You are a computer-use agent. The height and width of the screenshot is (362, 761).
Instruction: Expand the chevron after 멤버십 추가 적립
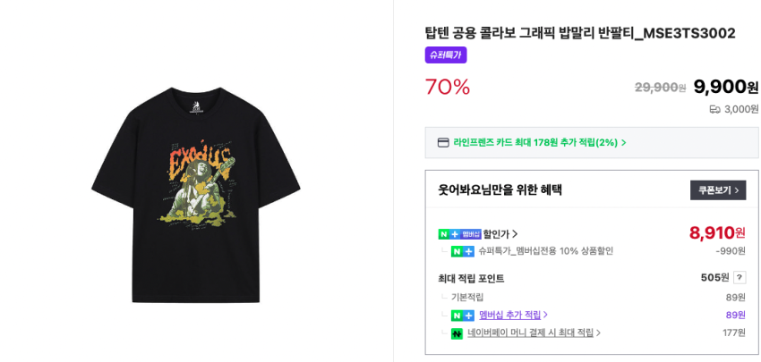pos(545,316)
